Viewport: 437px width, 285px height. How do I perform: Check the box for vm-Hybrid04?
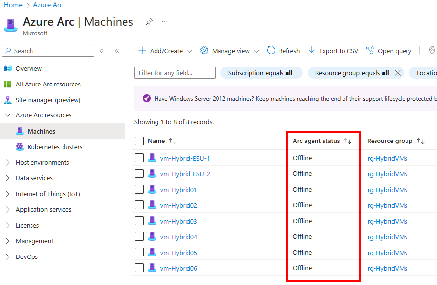(x=139, y=236)
